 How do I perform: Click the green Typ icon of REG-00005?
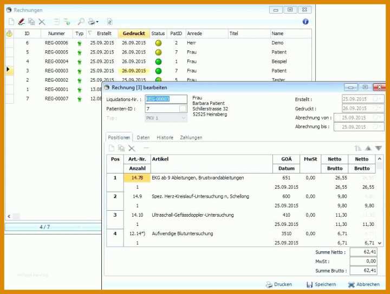pyautogui.click(x=79, y=52)
